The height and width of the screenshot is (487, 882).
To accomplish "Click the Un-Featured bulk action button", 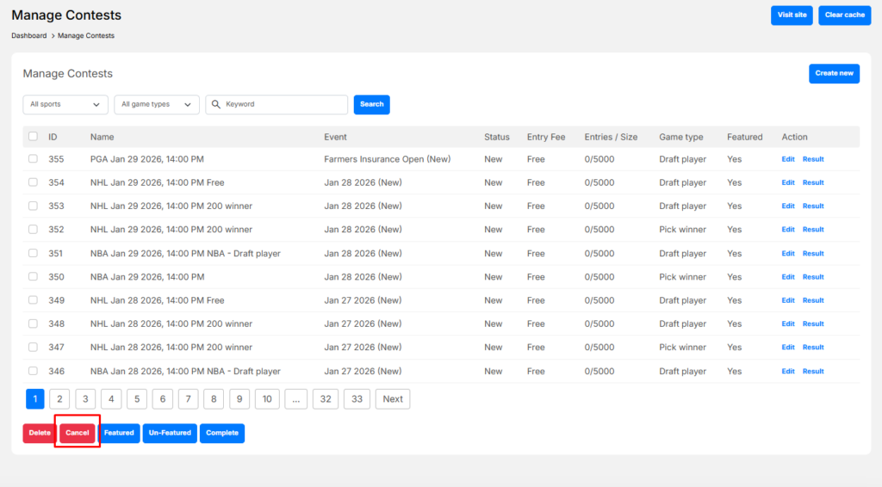I will (170, 433).
